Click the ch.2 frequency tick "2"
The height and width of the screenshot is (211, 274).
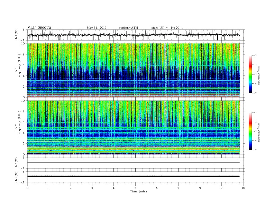(x=24, y=144)
